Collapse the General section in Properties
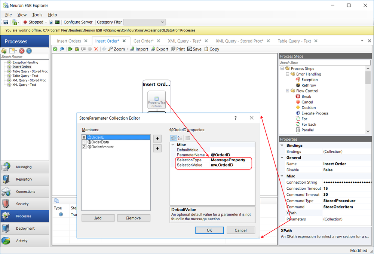 click(282, 157)
